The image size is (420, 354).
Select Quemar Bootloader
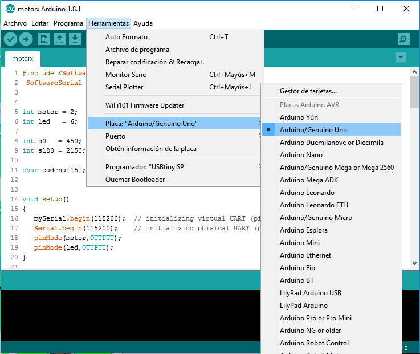pyautogui.click(x=174, y=180)
